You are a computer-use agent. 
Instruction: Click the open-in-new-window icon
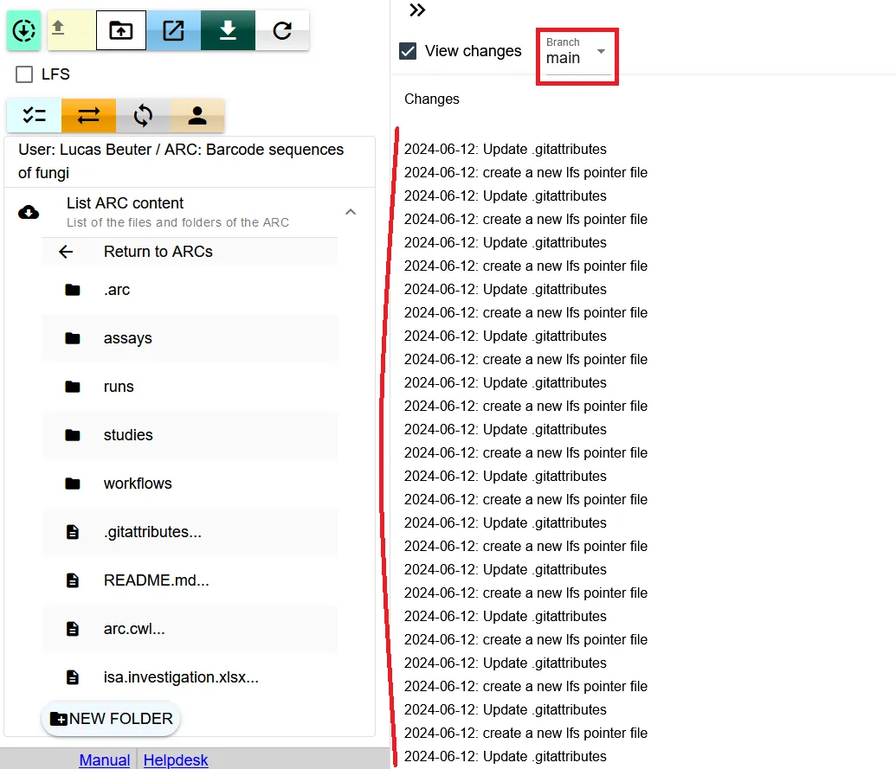point(174,30)
